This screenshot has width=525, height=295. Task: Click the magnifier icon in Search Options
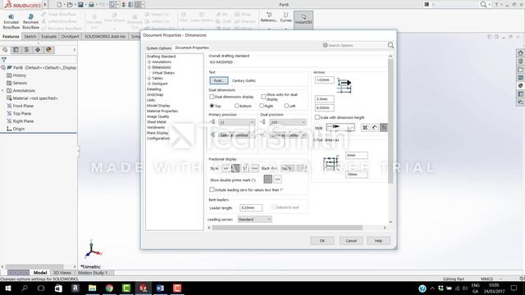pyautogui.click(x=390, y=45)
